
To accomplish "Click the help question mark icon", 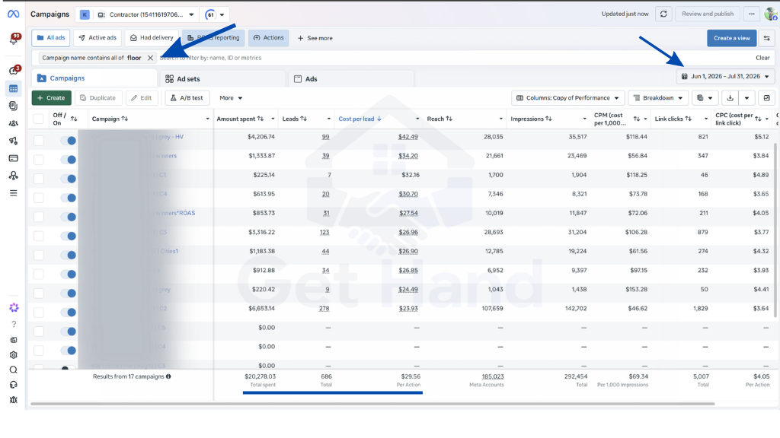I will [14, 324].
